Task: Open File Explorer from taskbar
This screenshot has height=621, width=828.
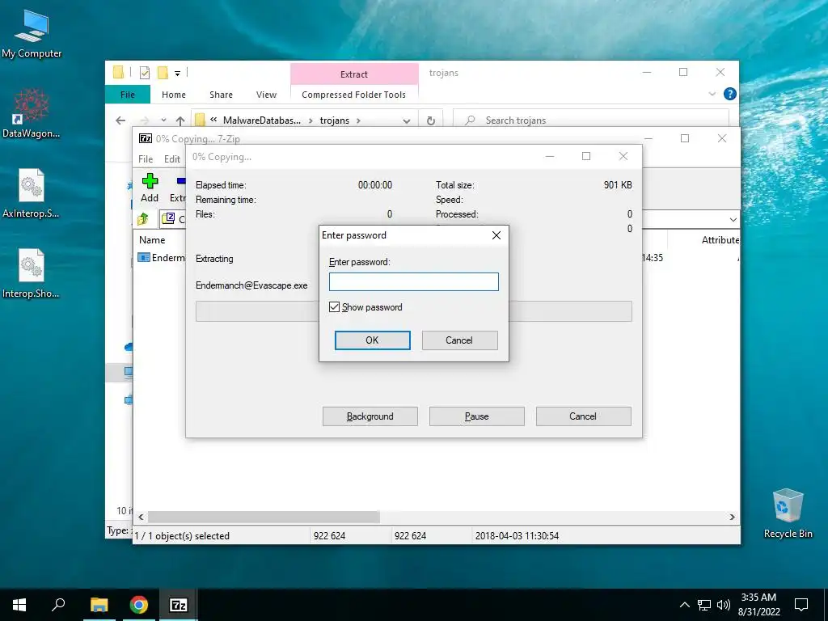Action: 99,605
